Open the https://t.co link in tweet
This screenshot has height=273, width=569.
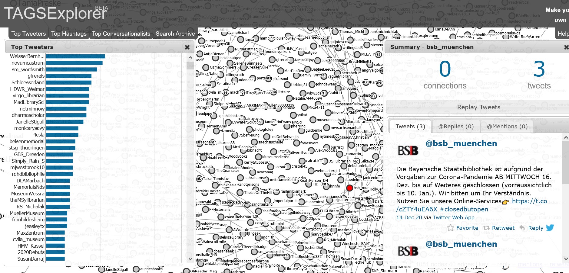529,201
